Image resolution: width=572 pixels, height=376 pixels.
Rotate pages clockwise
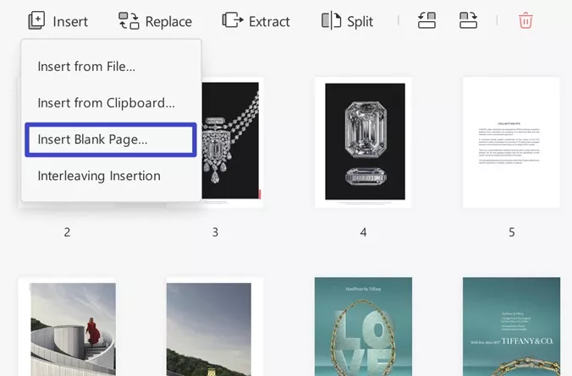pos(468,20)
